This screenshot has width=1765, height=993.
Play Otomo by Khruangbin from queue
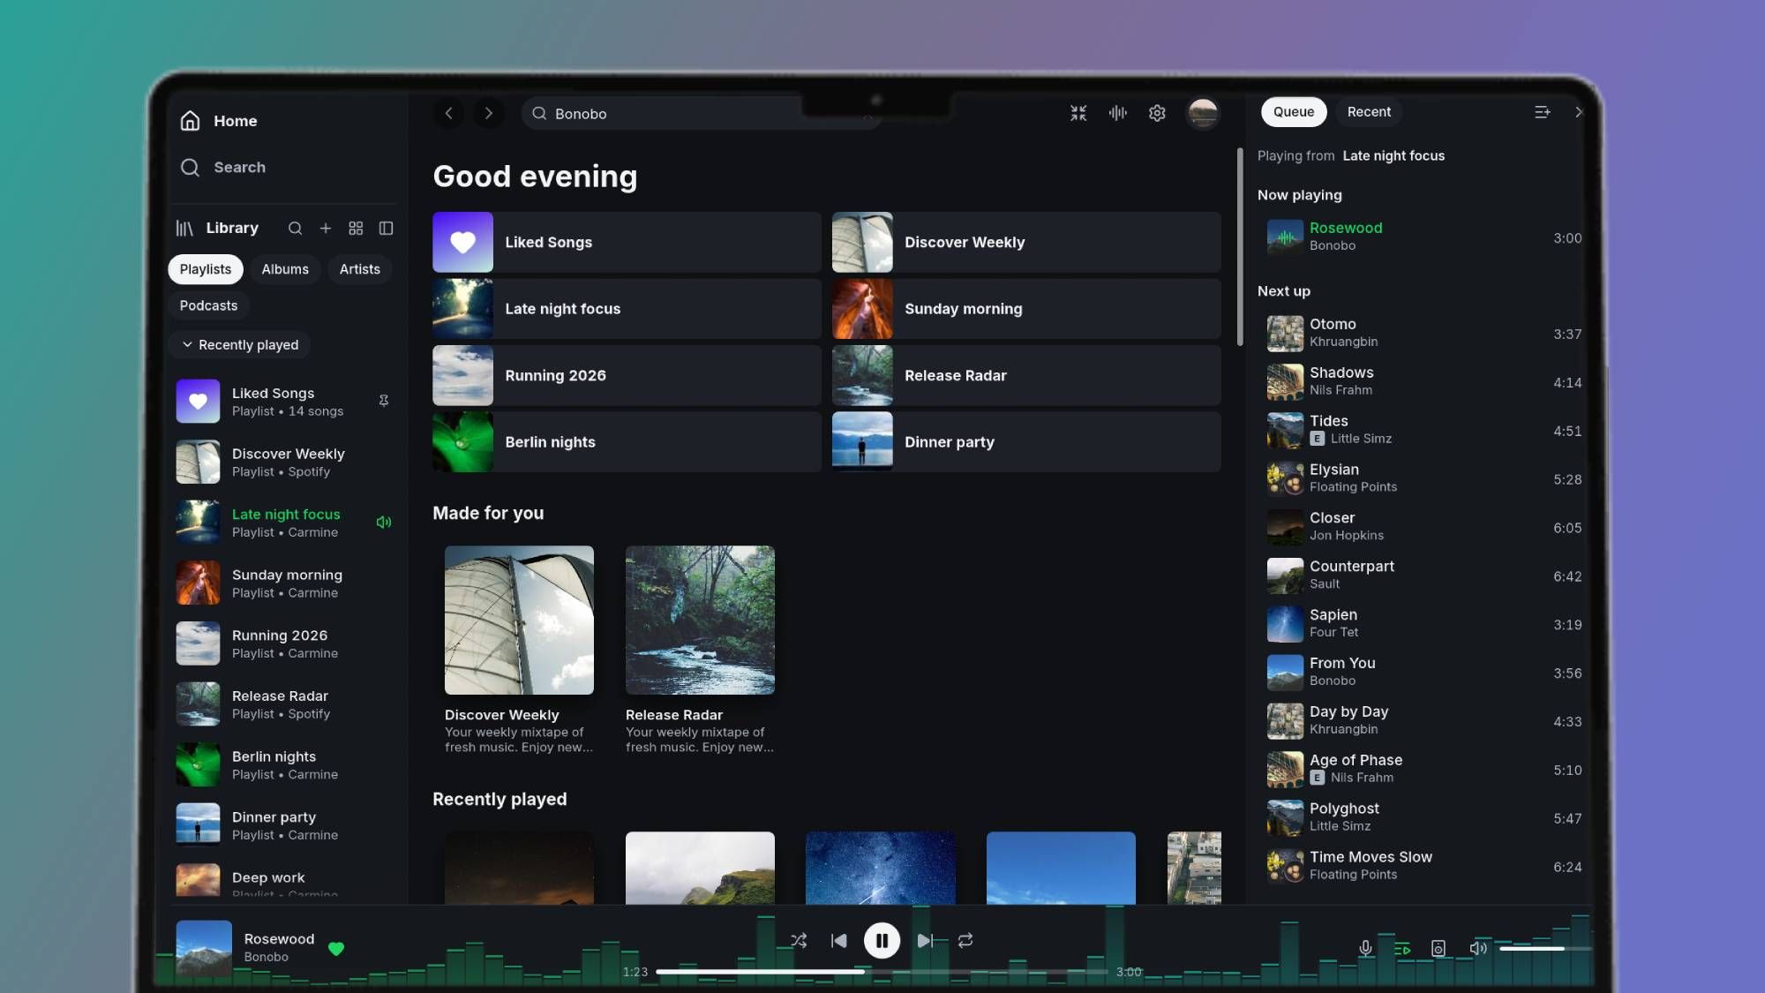(x=1423, y=334)
